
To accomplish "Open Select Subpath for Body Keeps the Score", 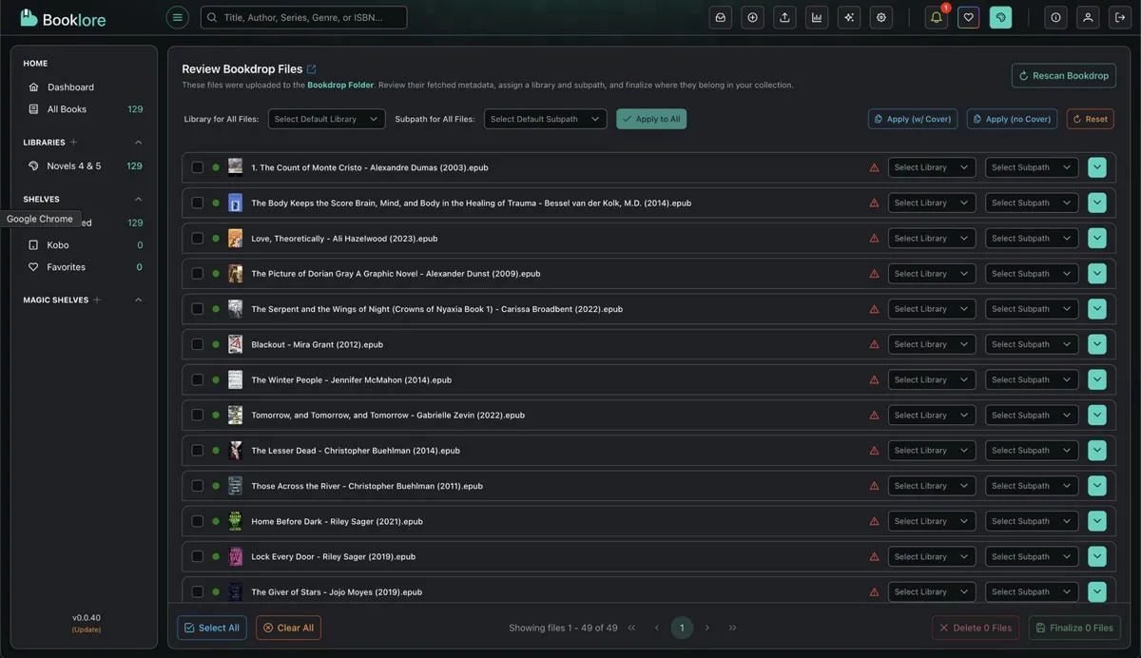I will point(1032,203).
